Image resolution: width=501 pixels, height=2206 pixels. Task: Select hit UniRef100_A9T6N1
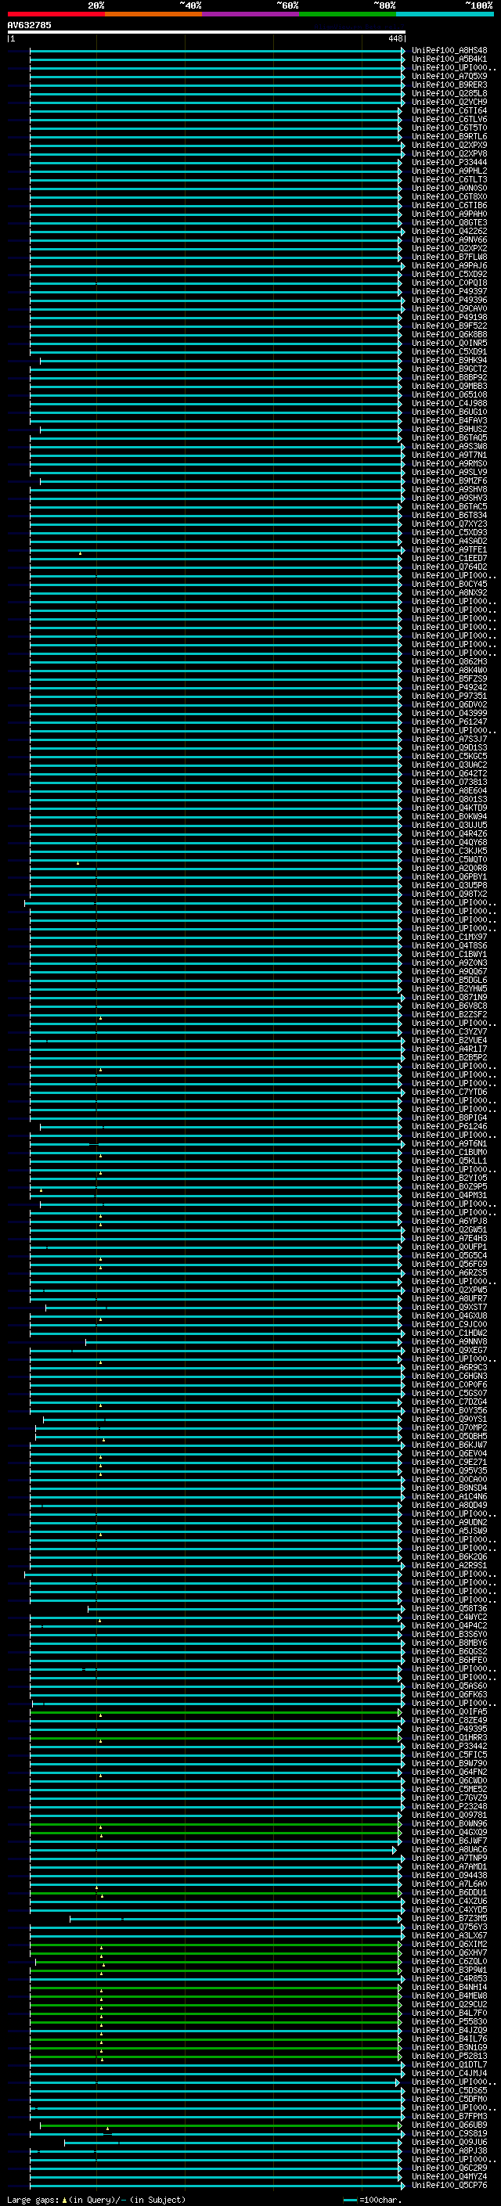coord(449,1143)
